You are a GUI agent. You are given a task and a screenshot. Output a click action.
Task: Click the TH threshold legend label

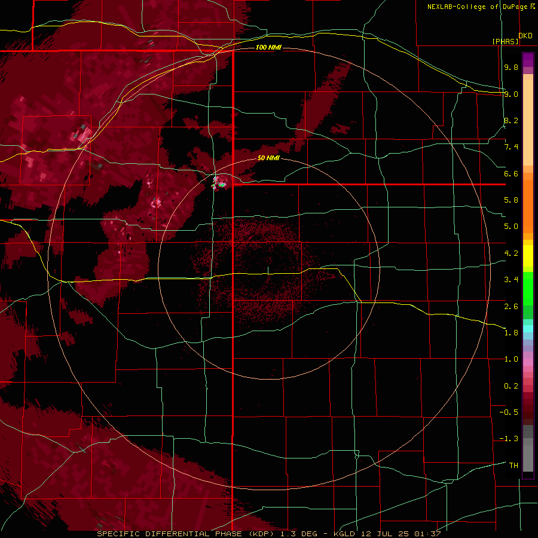513,466
